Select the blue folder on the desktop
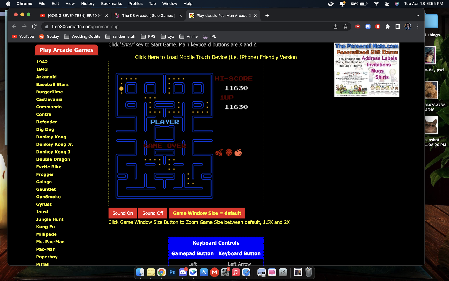Viewport: 449px width, 281px height. tap(431, 21)
